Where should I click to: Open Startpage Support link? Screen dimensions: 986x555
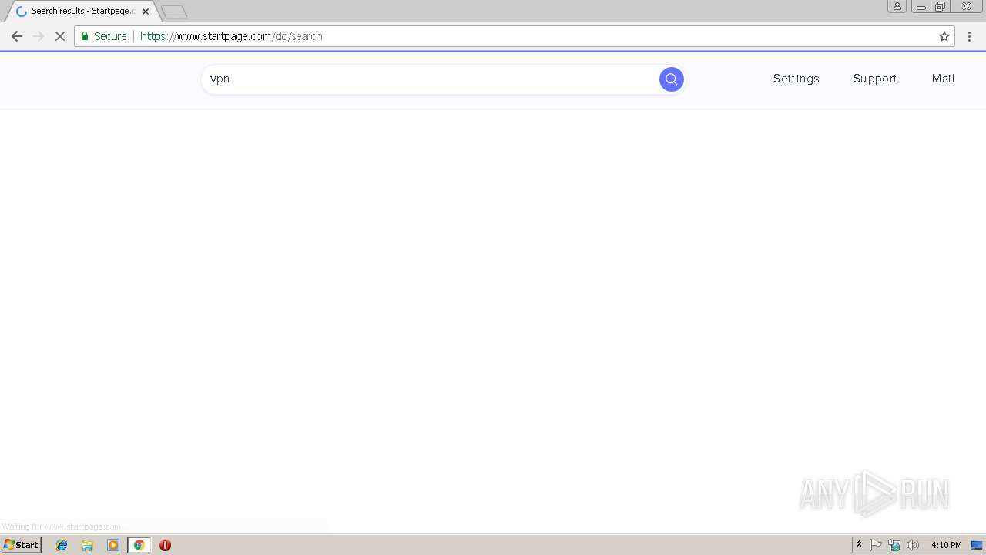point(875,79)
